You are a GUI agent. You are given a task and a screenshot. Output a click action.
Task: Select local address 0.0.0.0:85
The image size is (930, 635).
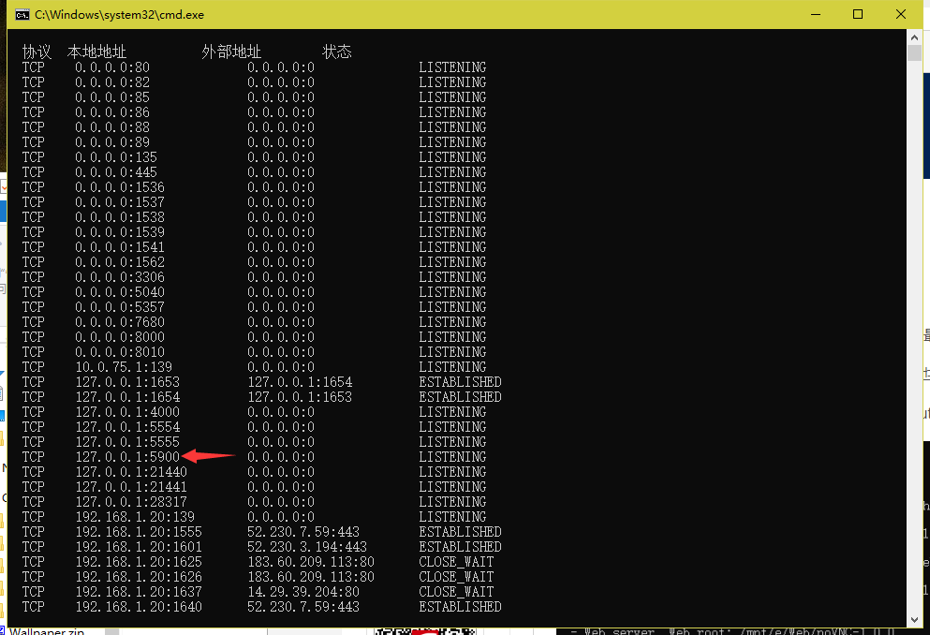click(112, 97)
